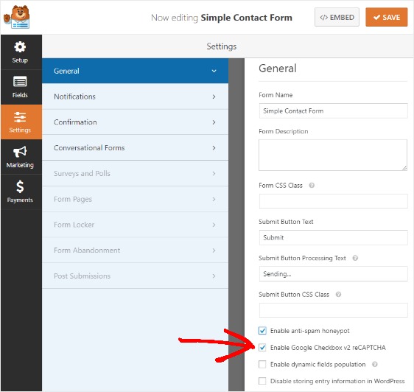This screenshot has width=414, height=392.
Task: Expand the Confirmation chevron arrow
Action: pyautogui.click(x=214, y=122)
